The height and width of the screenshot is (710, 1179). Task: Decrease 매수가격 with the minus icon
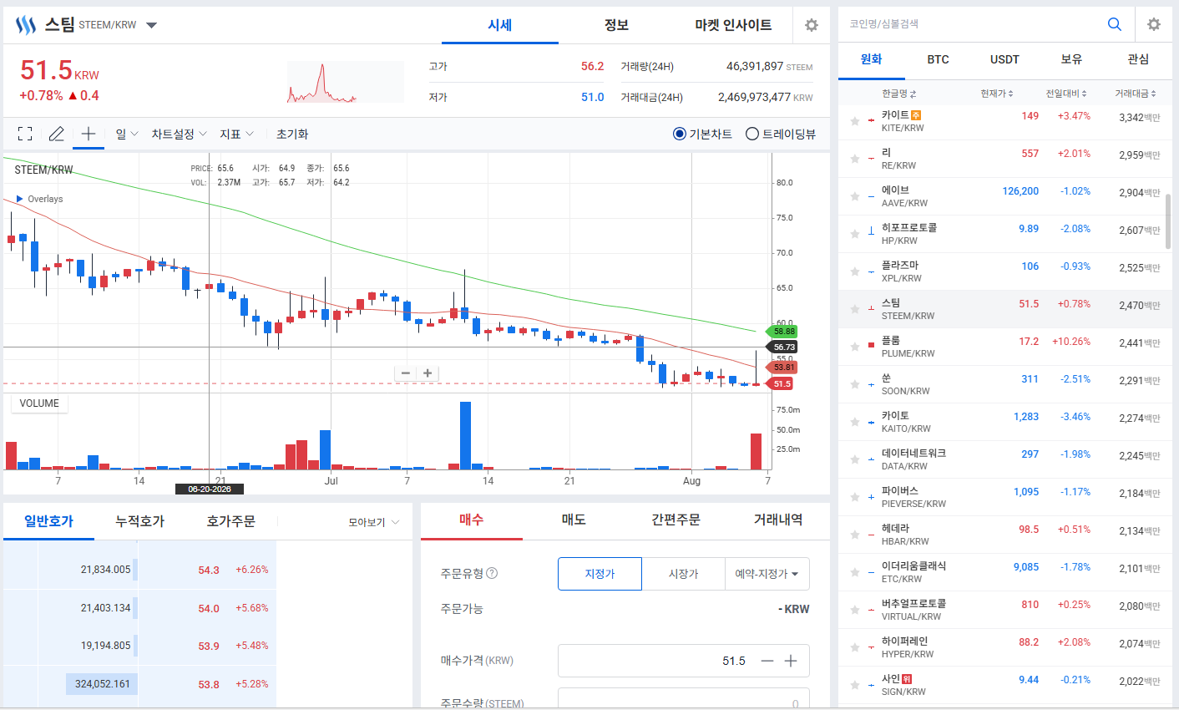click(x=767, y=661)
